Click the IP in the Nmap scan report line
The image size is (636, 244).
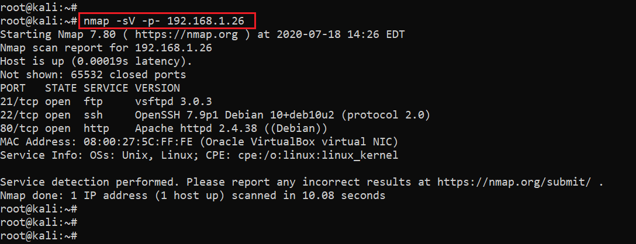tap(173, 48)
